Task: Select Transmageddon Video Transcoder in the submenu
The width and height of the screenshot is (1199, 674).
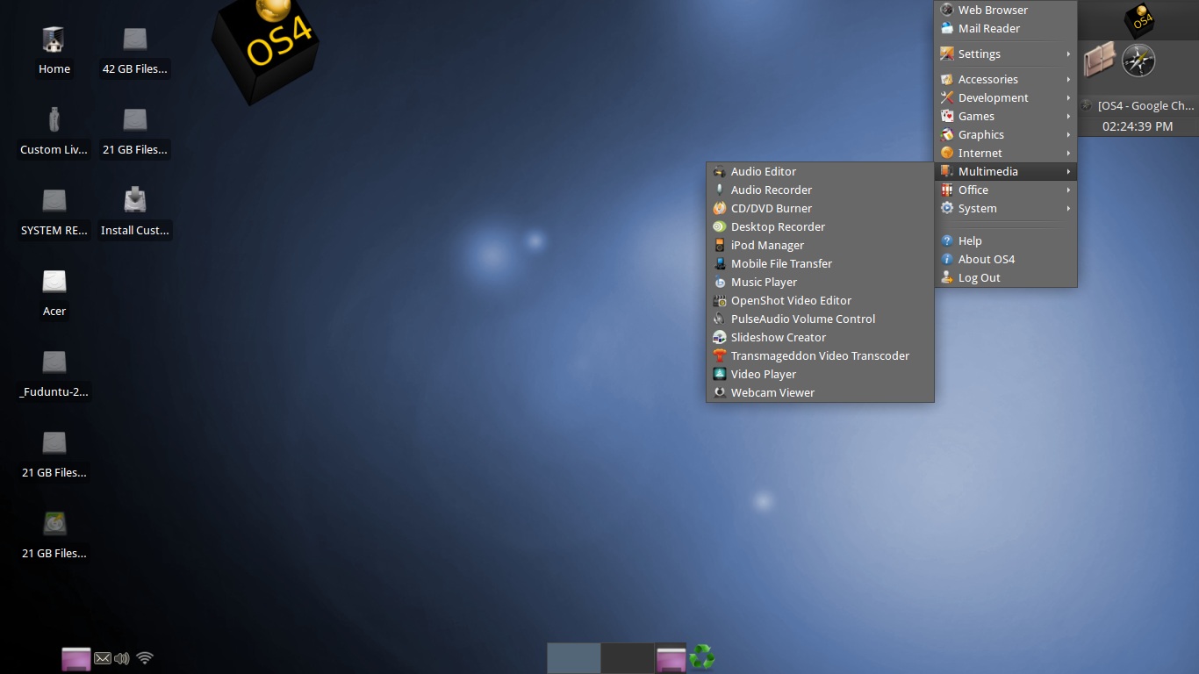Action: click(x=820, y=356)
